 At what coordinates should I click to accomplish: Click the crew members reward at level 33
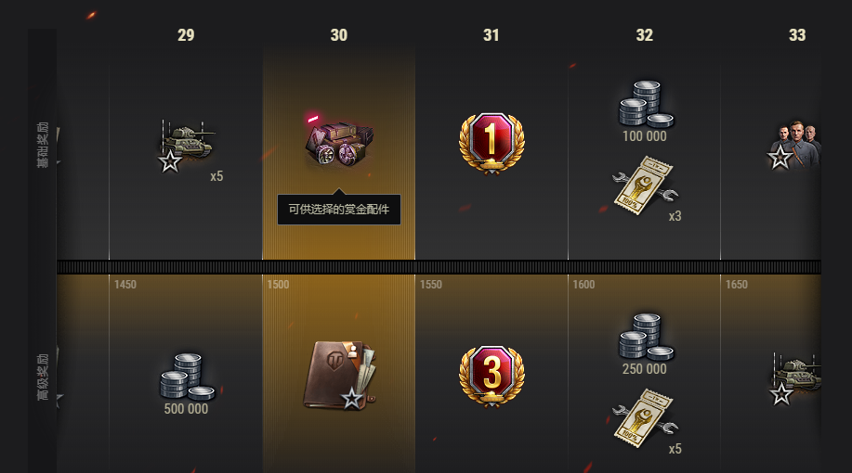click(x=794, y=145)
